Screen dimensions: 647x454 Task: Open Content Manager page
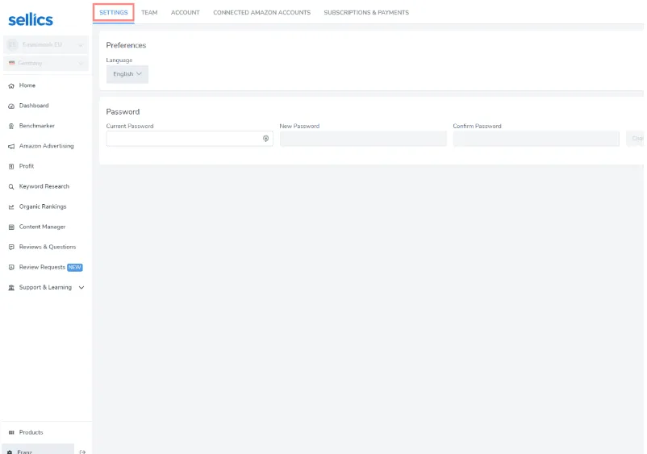click(x=42, y=227)
